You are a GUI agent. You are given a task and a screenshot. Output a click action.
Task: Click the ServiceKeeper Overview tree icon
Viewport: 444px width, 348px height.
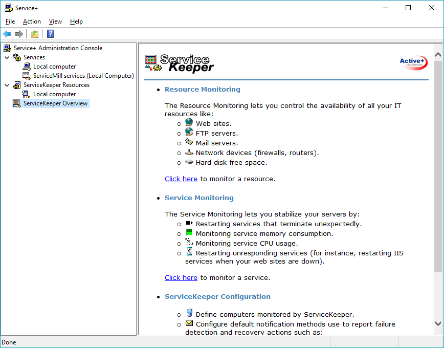tap(17, 103)
